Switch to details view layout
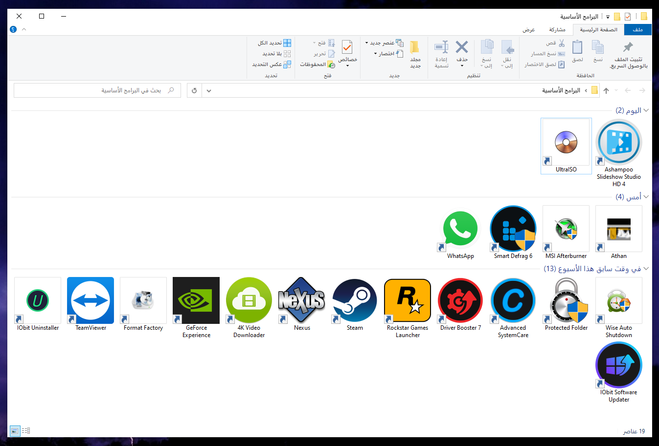Viewport: 659px width, 446px height. point(26,431)
